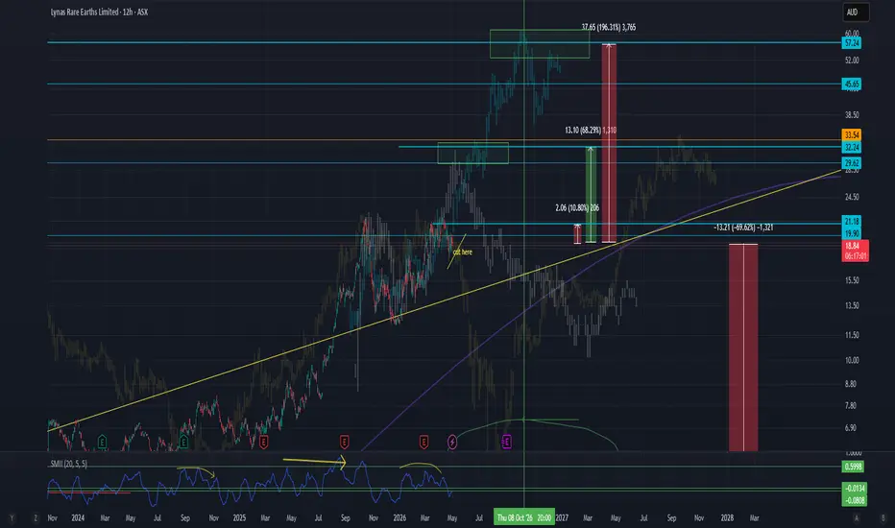The width and height of the screenshot is (895, 528).
Task: Click 2026 on the time axis
Action: tap(399, 517)
